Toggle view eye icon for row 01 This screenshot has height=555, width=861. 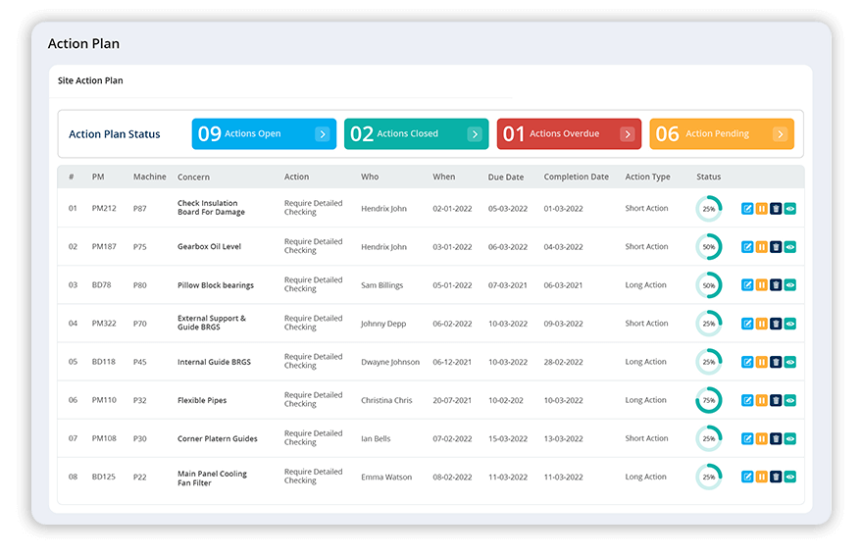click(x=790, y=209)
